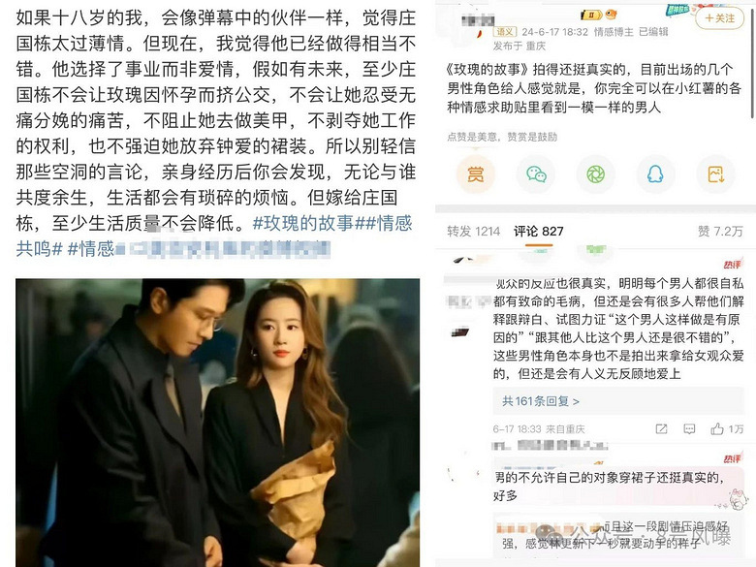Tap the 赏 reward icon
756x567 pixels.
475,173
